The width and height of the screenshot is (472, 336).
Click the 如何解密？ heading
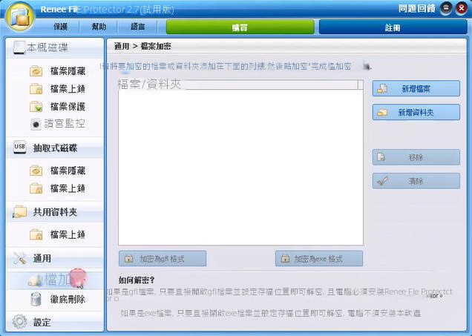[x=137, y=280]
